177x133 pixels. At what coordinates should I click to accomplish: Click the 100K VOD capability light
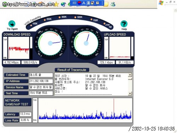tap(31, 25)
